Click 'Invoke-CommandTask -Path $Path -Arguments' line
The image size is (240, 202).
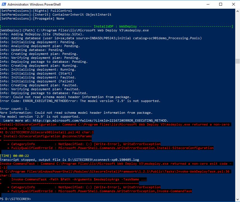coord(73,179)
